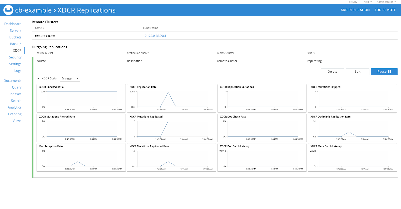401x209 pixels.
Task: Open the Servers page
Action: [x=16, y=31]
